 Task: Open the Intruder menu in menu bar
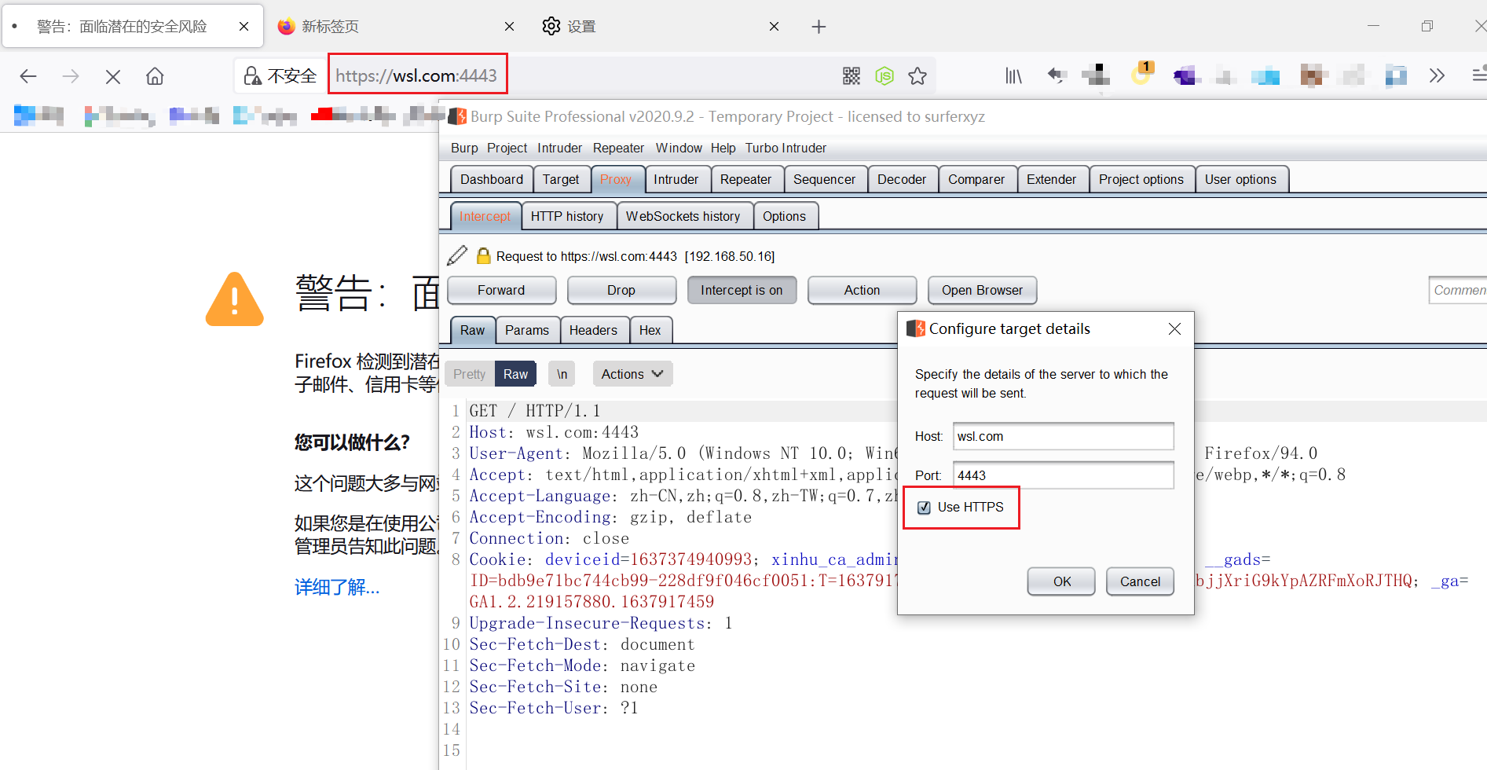tap(559, 148)
